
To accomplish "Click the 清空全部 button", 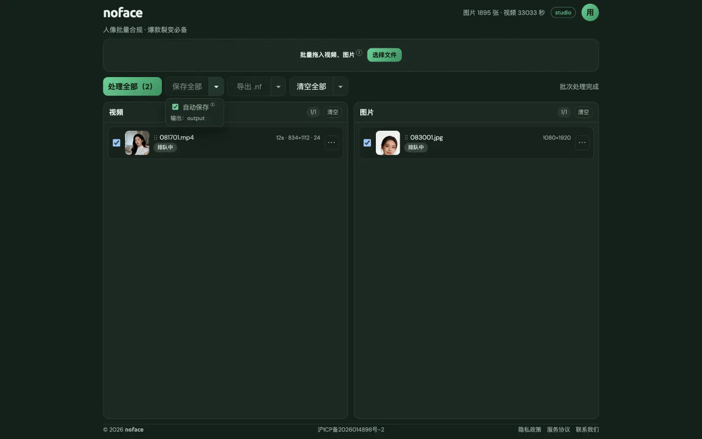I will [x=312, y=87].
